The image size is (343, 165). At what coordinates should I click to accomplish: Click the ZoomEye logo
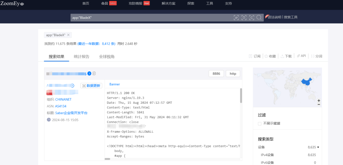(x=12, y=3)
